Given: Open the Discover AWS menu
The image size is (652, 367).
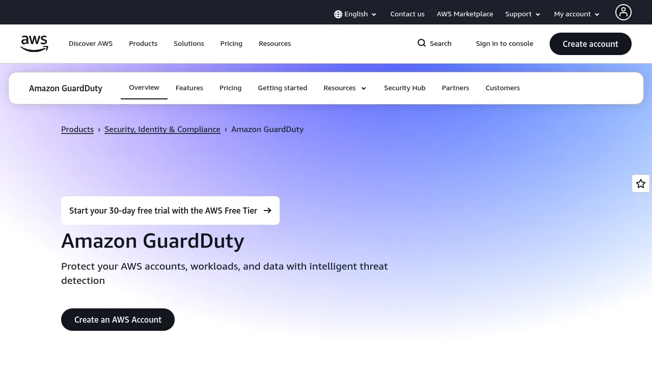Looking at the screenshot, I should tap(91, 44).
